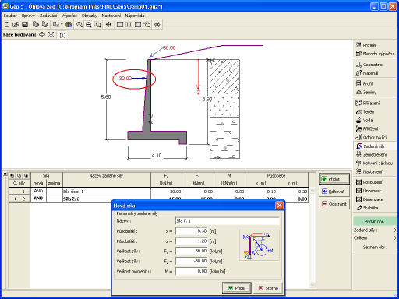The width and height of the screenshot is (399, 299).
Task: Click the add construction stage icon
Action: [x=42, y=35]
